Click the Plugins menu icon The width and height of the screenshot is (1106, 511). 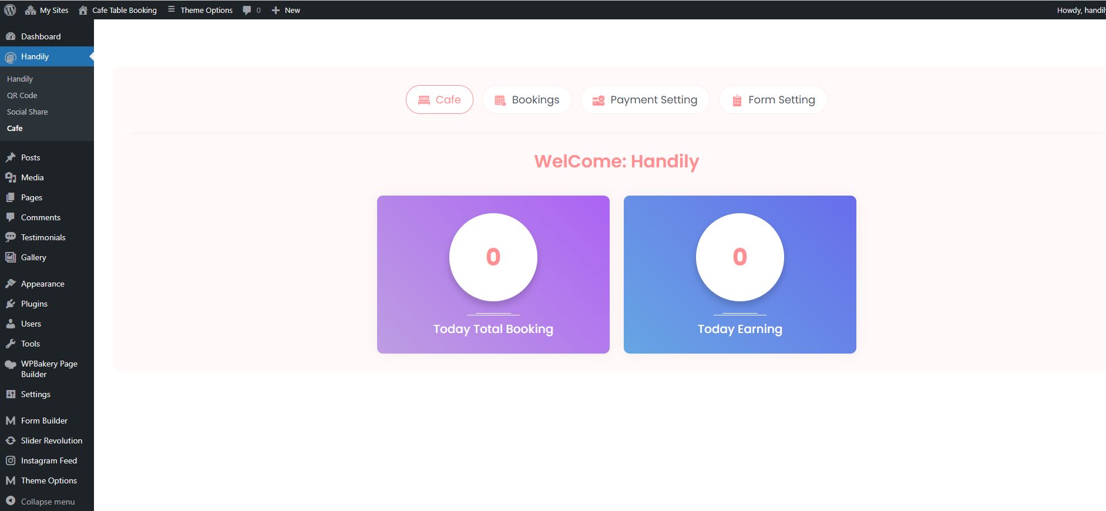[11, 304]
